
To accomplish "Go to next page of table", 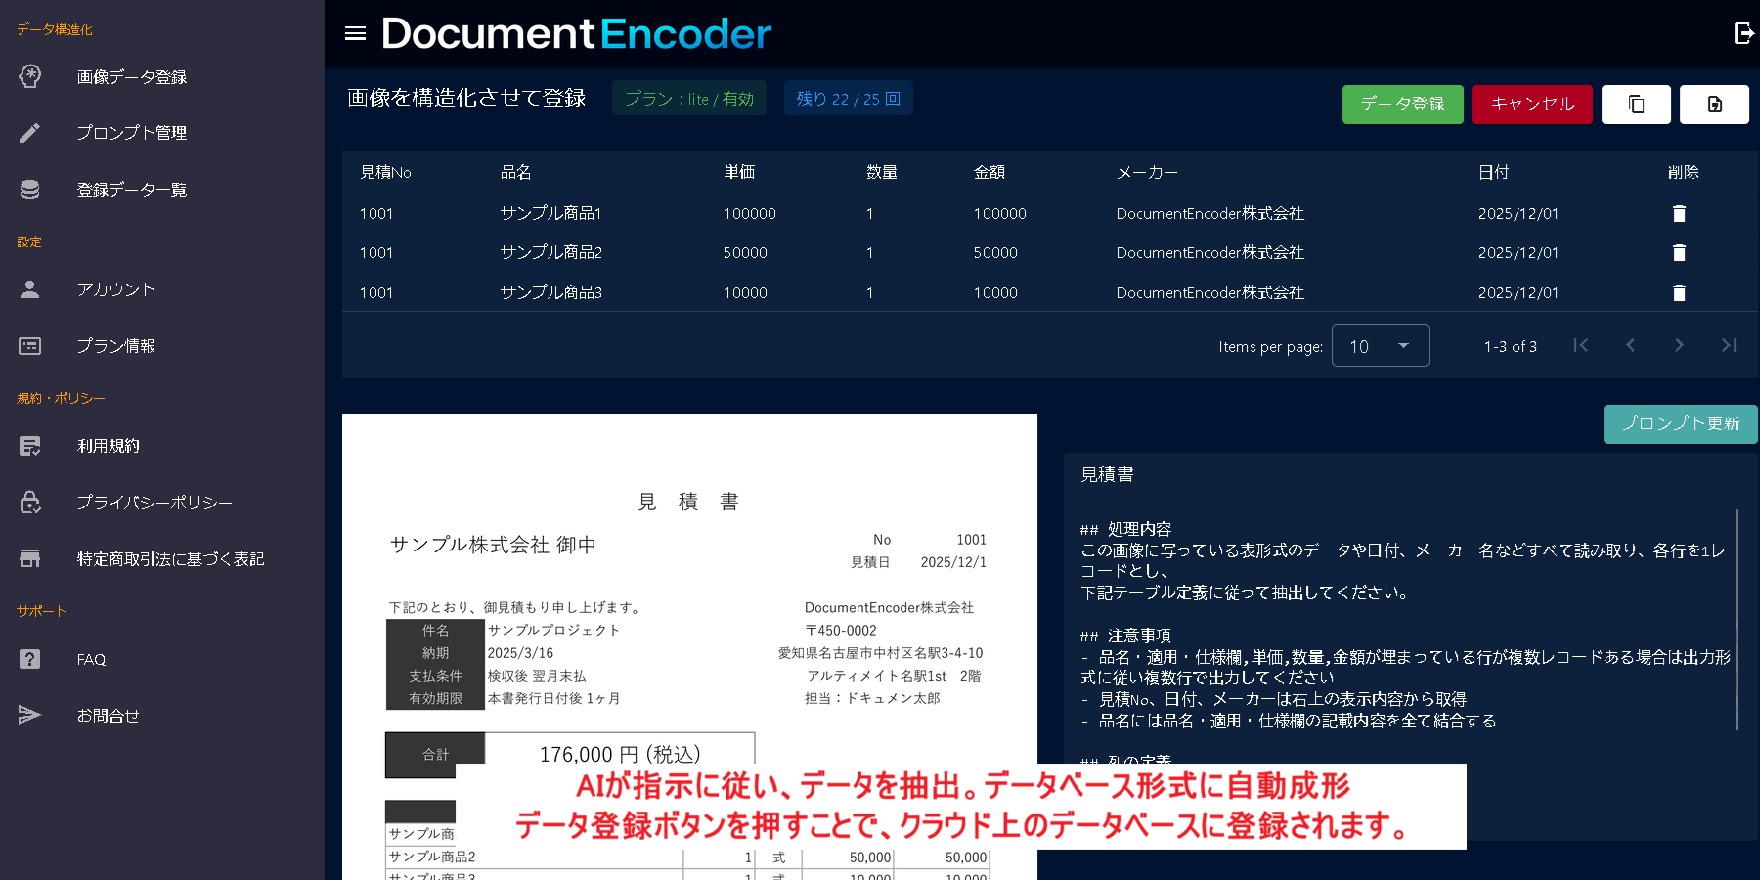I will click(1679, 345).
